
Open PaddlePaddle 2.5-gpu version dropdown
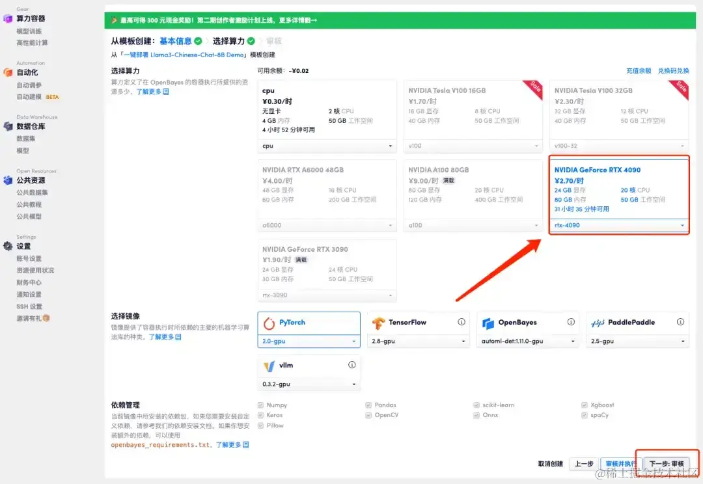click(637, 341)
